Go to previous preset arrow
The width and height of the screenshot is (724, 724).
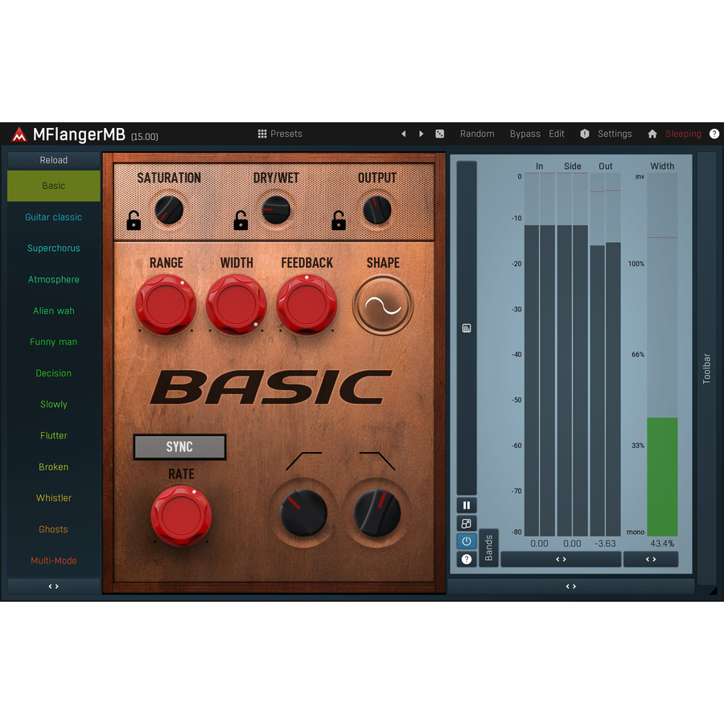404,134
